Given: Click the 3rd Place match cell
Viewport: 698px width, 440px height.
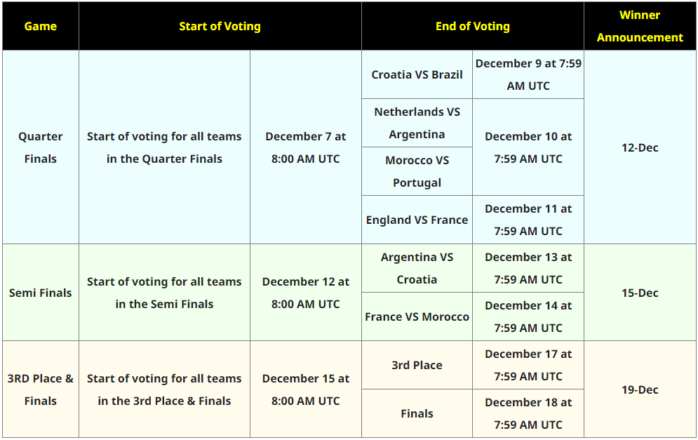Looking at the screenshot, I should 417,365.
